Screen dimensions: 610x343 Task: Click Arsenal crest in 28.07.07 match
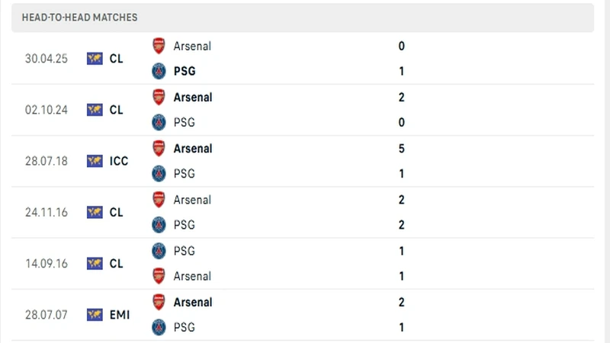coord(159,302)
